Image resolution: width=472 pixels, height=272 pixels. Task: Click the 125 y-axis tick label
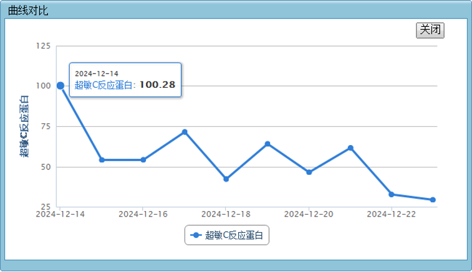(x=44, y=46)
